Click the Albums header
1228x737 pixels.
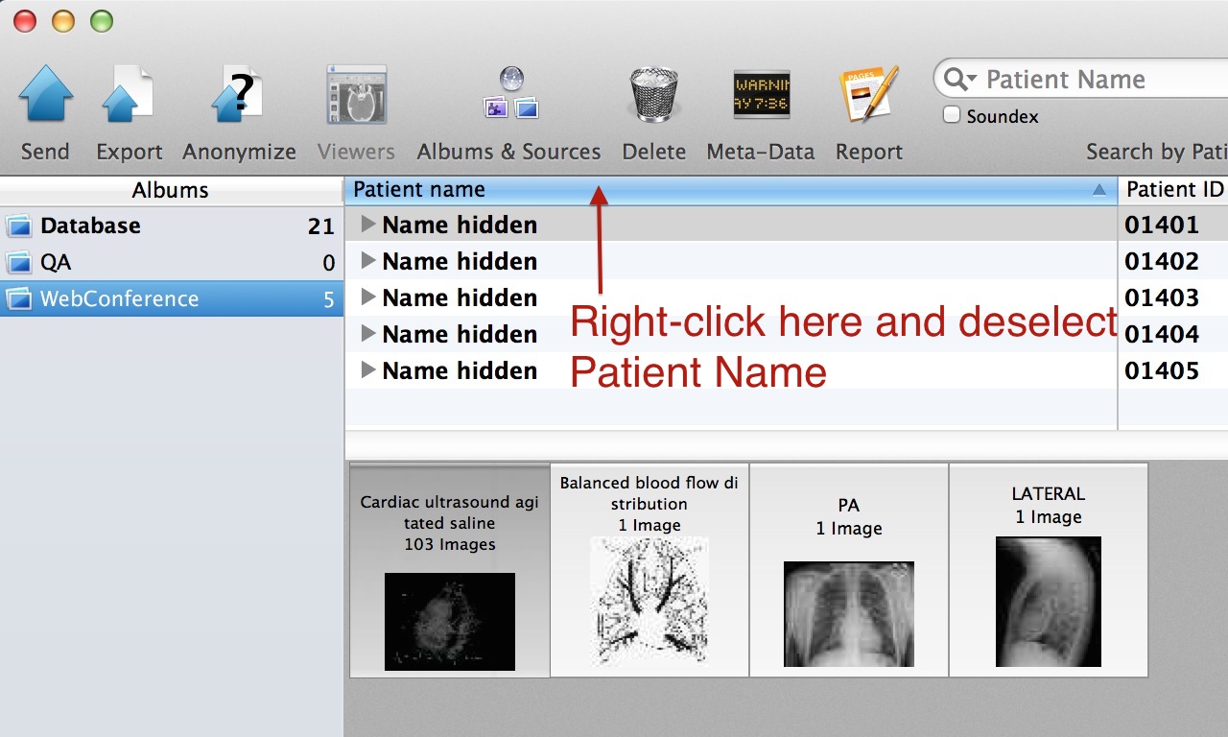171,190
